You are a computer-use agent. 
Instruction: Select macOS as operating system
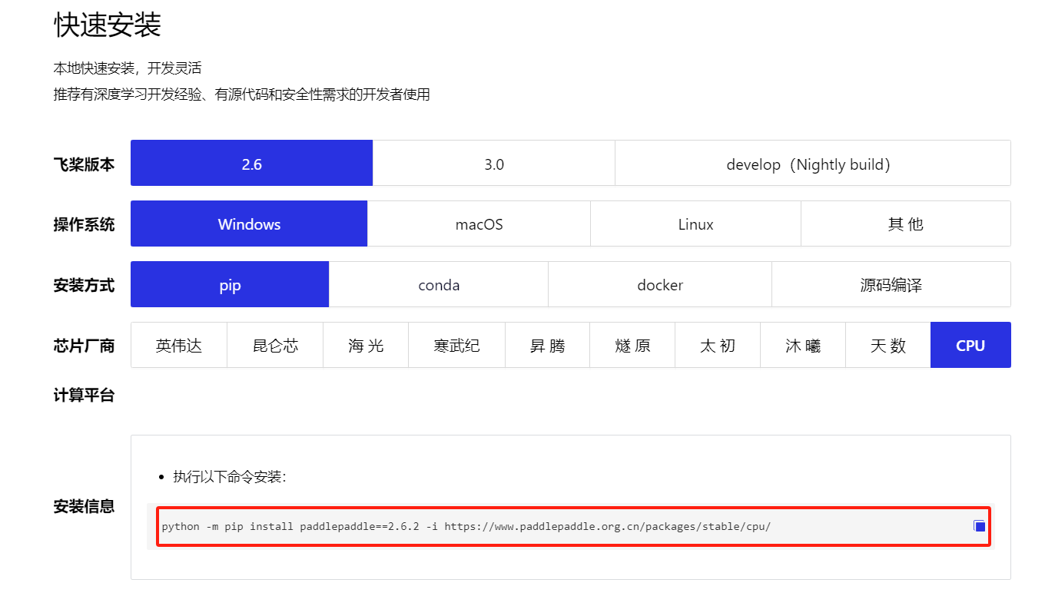(x=479, y=224)
